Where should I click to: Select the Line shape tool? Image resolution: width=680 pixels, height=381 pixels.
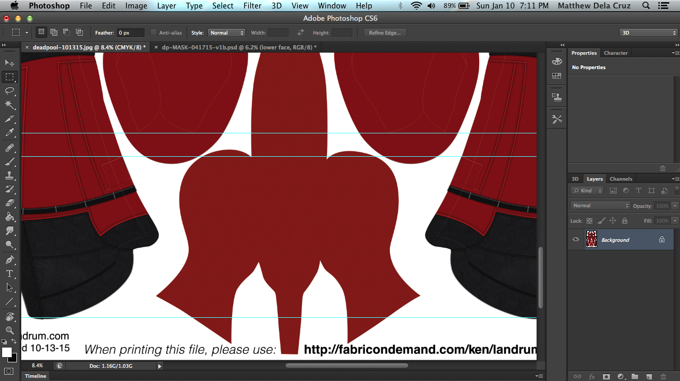click(10, 301)
